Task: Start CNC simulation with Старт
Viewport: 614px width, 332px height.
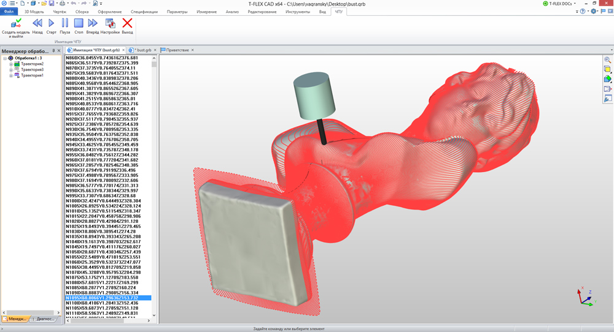Action: click(x=52, y=23)
